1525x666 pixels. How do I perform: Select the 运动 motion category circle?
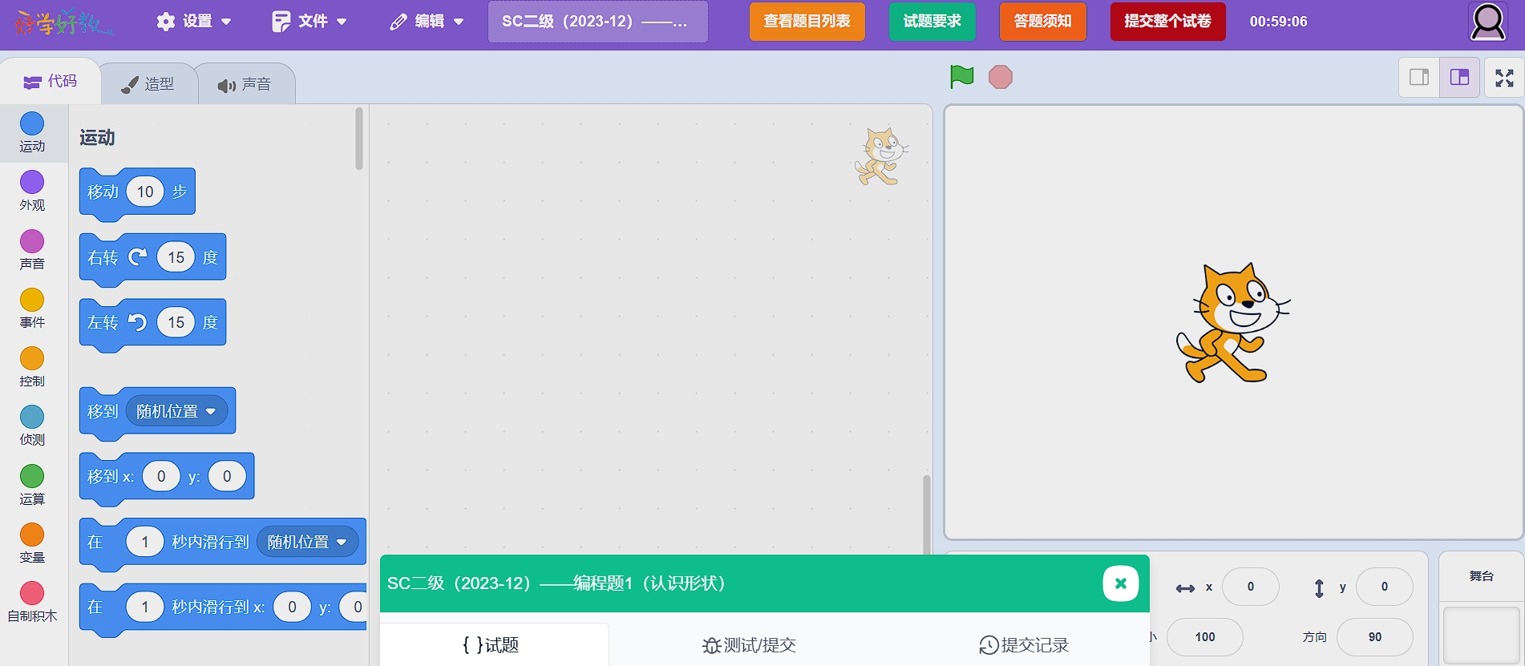click(x=32, y=123)
